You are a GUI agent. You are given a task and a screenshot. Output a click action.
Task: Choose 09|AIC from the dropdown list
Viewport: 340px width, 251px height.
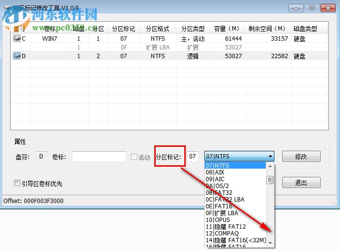[235, 179]
